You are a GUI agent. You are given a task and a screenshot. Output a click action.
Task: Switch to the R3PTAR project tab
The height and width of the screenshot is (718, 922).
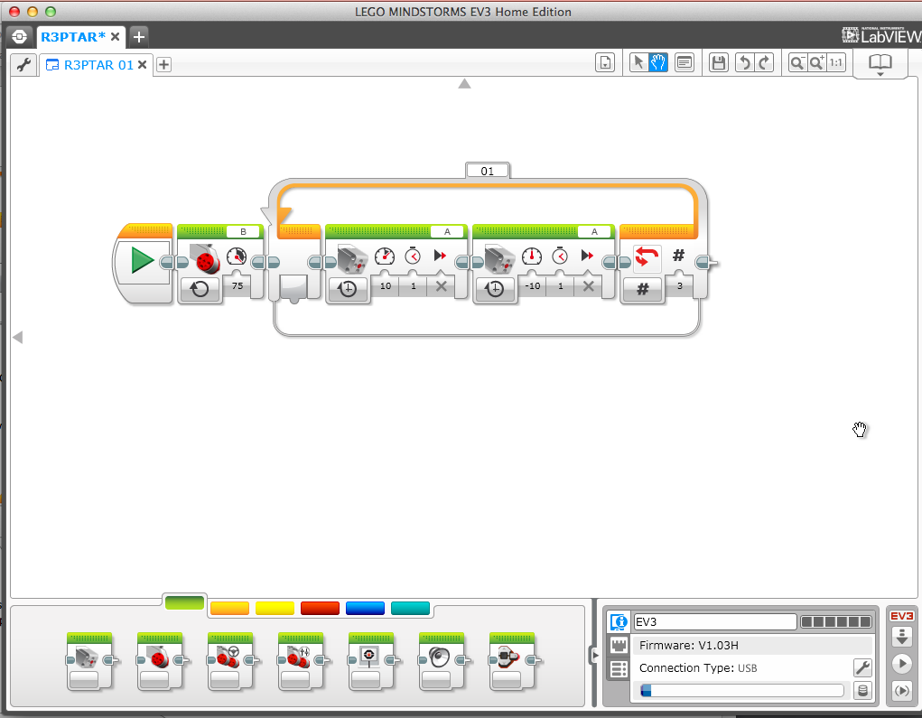click(73, 37)
